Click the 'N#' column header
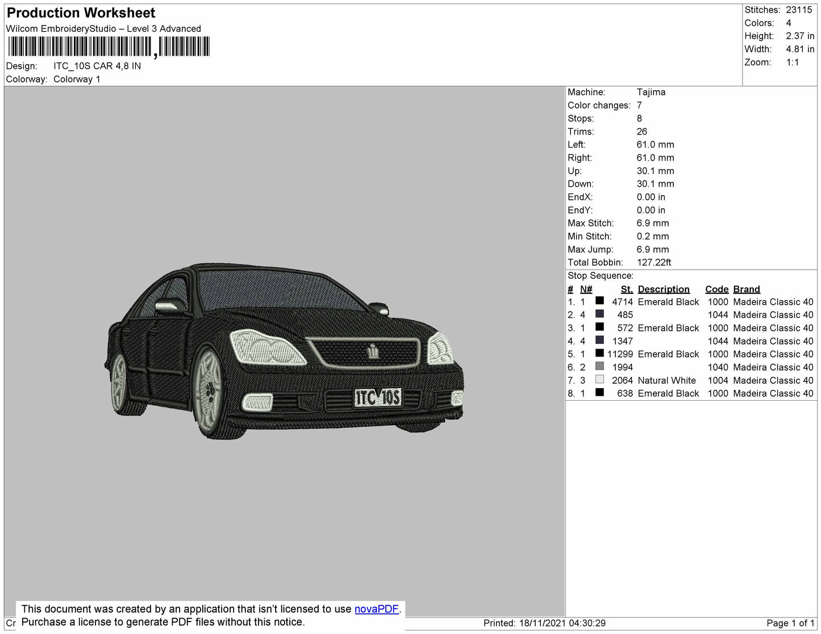The width and height of the screenshot is (821, 634). pos(586,289)
